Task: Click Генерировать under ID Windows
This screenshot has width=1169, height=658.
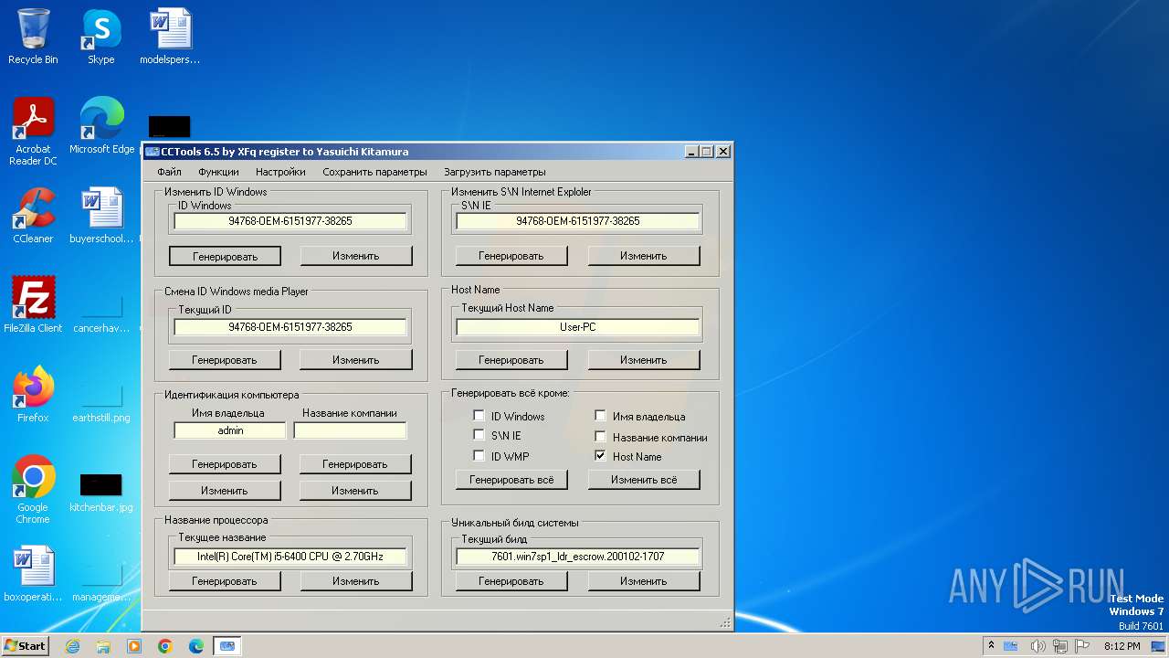Action: [x=225, y=256]
